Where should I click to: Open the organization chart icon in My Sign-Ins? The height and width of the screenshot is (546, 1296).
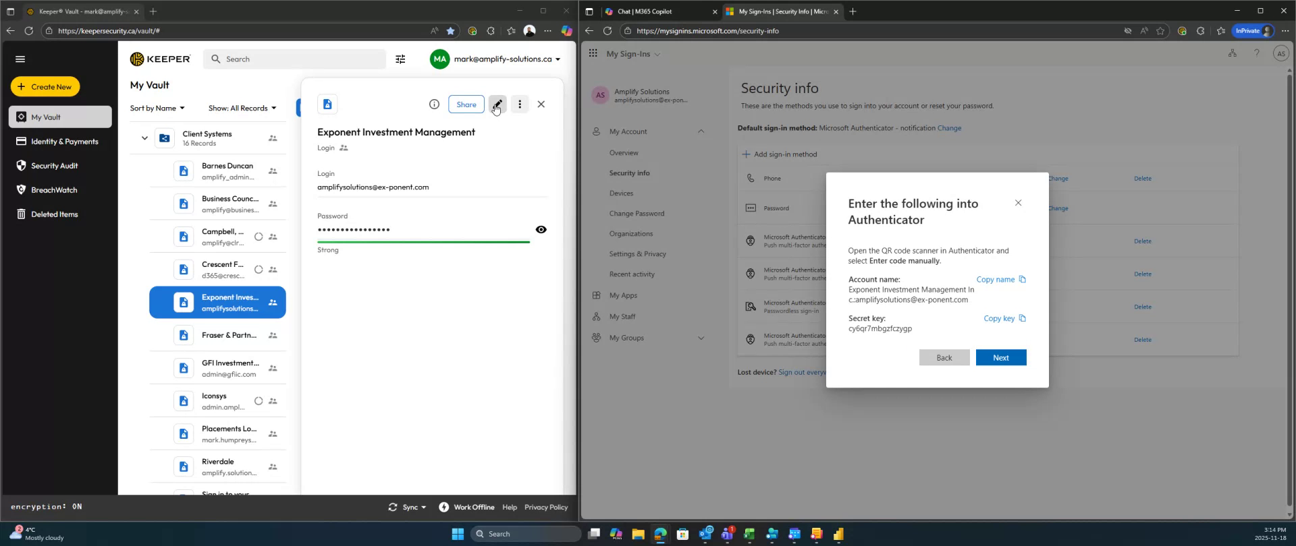coord(1233,53)
